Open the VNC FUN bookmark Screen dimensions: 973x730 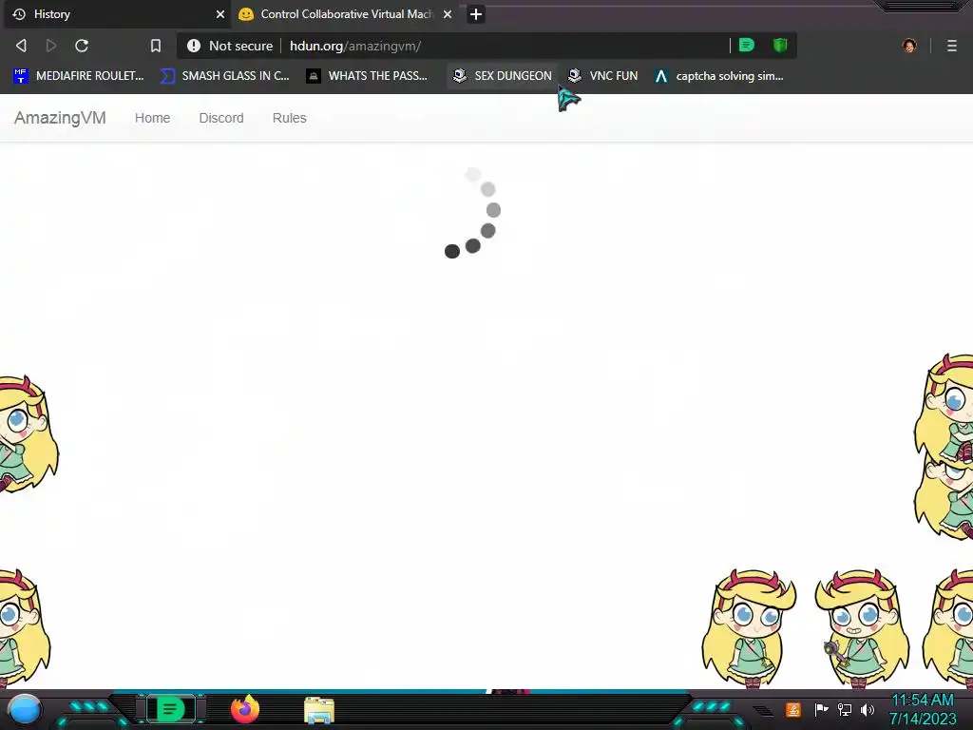pos(602,76)
